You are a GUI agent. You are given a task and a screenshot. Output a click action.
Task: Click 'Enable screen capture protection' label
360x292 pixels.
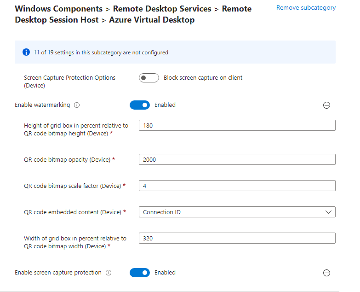point(58,273)
